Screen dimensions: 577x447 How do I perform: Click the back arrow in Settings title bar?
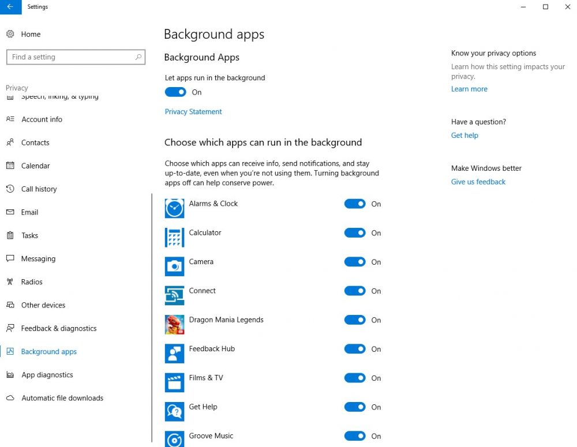tap(10, 6)
